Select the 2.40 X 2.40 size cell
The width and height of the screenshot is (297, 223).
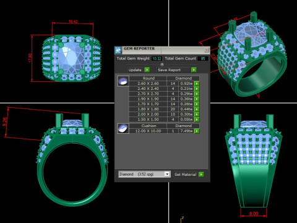click(x=148, y=89)
